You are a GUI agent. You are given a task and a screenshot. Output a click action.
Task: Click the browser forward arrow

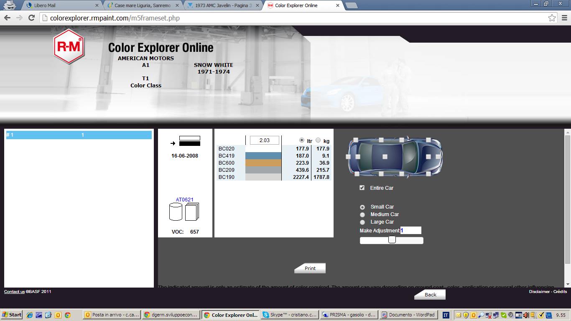point(19,18)
